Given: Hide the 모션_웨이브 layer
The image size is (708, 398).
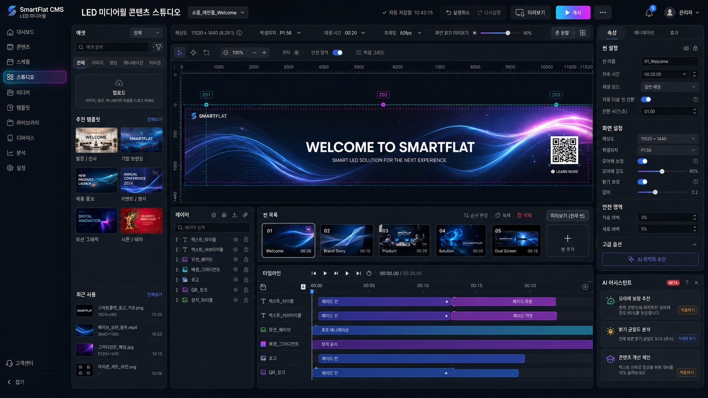Looking at the screenshot, I should point(236,259).
